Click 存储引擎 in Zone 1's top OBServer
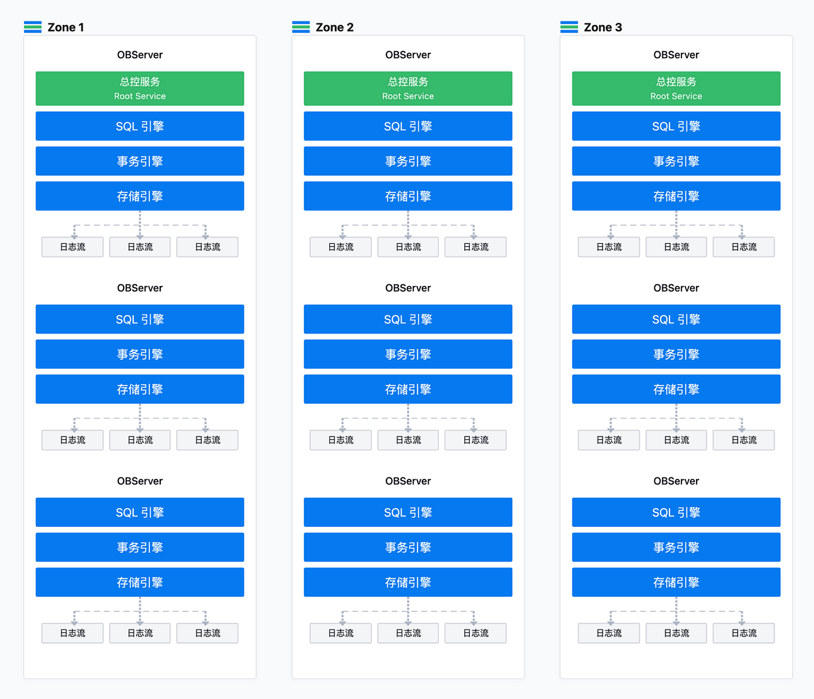814x699 pixels. [140, 196]
